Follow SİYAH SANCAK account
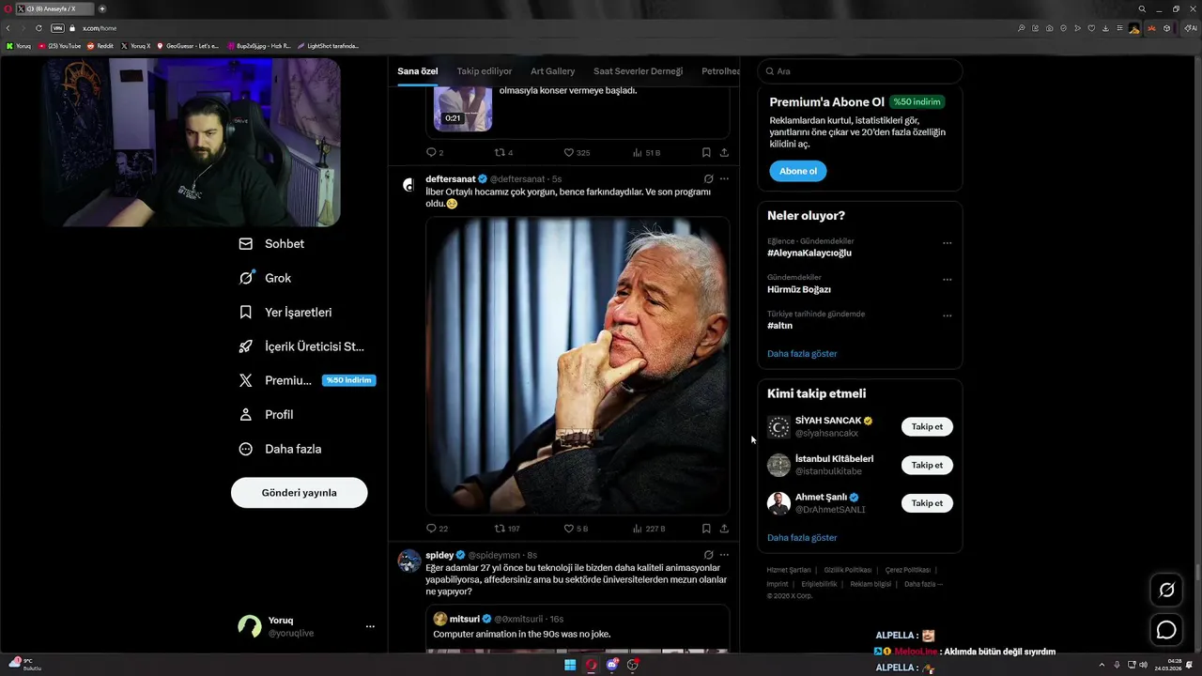Viewport: 1202px width, 676px height. (x=927, y=427)
